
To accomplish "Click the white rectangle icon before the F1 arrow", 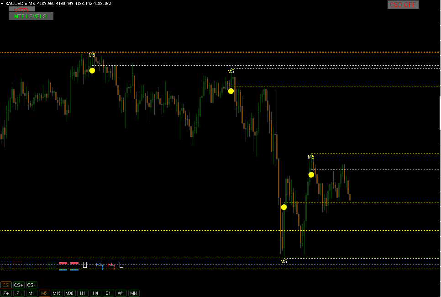I will coord(85,265).
